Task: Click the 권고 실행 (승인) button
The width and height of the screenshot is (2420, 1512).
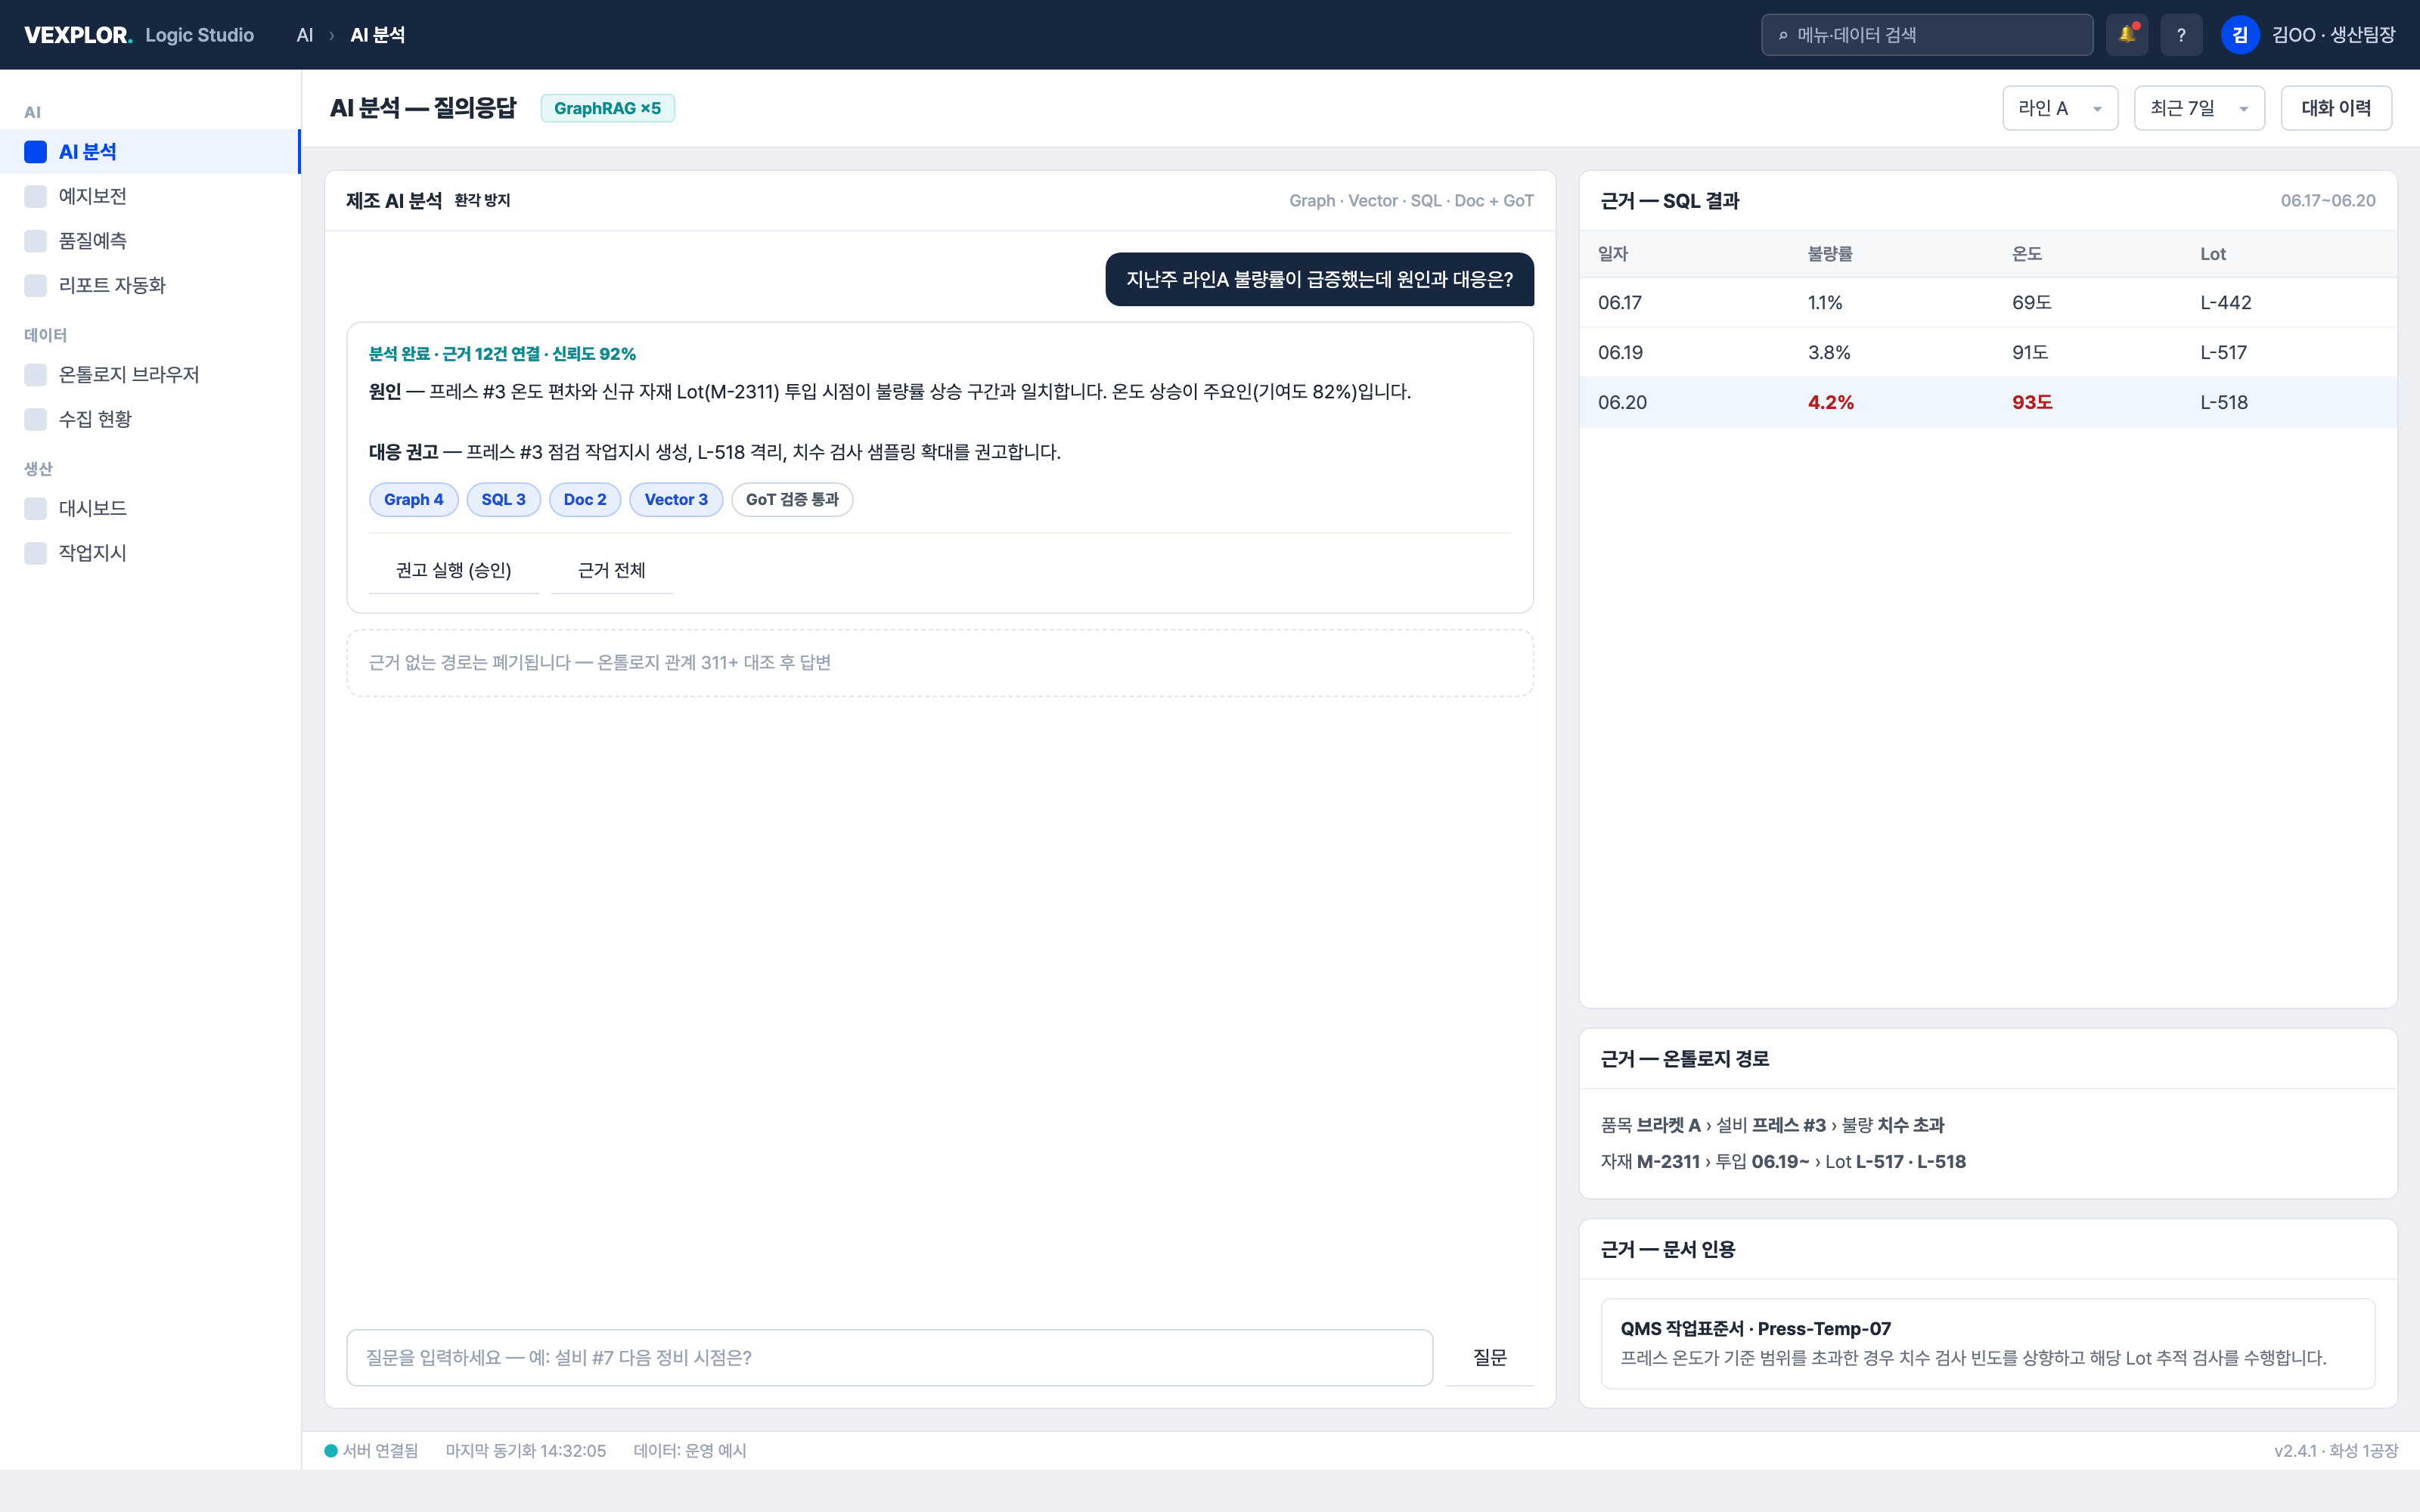Action: tap(454, 570)
